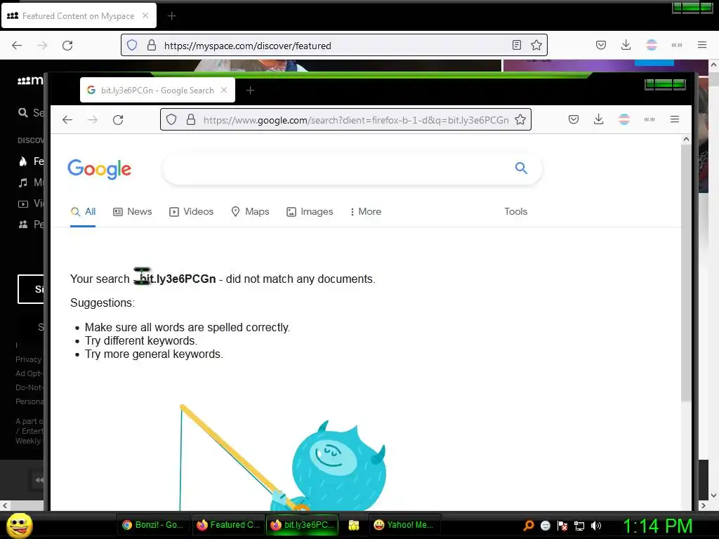Switch to Featured C... taskbar button

point(228,525)
